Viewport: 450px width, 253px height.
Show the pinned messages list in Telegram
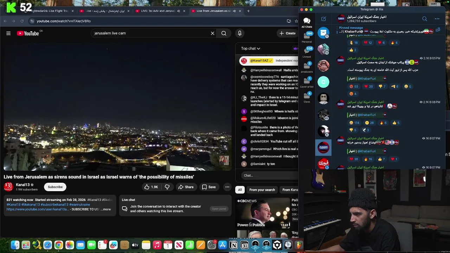(438, 30)
